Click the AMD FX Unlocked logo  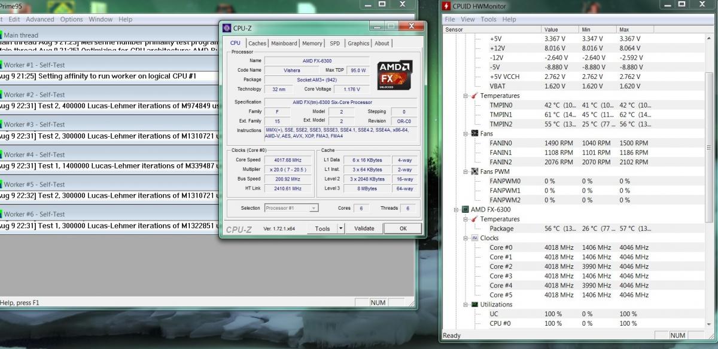395,75
